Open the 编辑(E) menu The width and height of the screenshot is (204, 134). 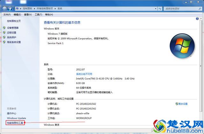[17, 15]
